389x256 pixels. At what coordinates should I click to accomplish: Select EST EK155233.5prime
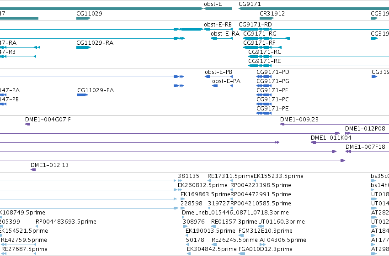pyautogui.click(x=255, y=181)
